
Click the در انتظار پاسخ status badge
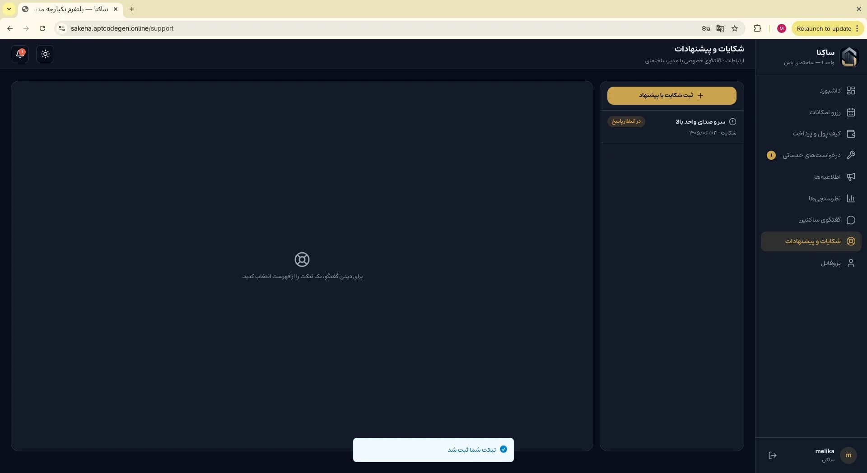click(626, 121)
